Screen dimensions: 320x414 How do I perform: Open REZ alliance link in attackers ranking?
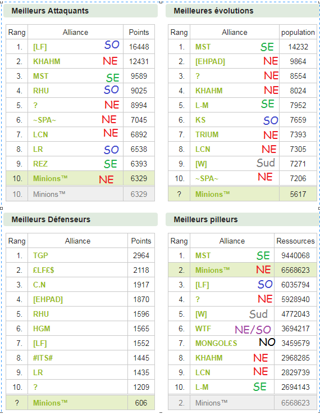(40, 164)
